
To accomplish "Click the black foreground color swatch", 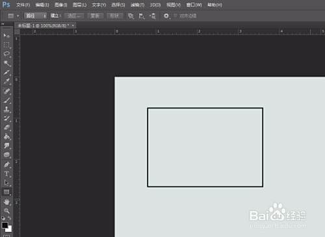I will [x=5, y=225].
